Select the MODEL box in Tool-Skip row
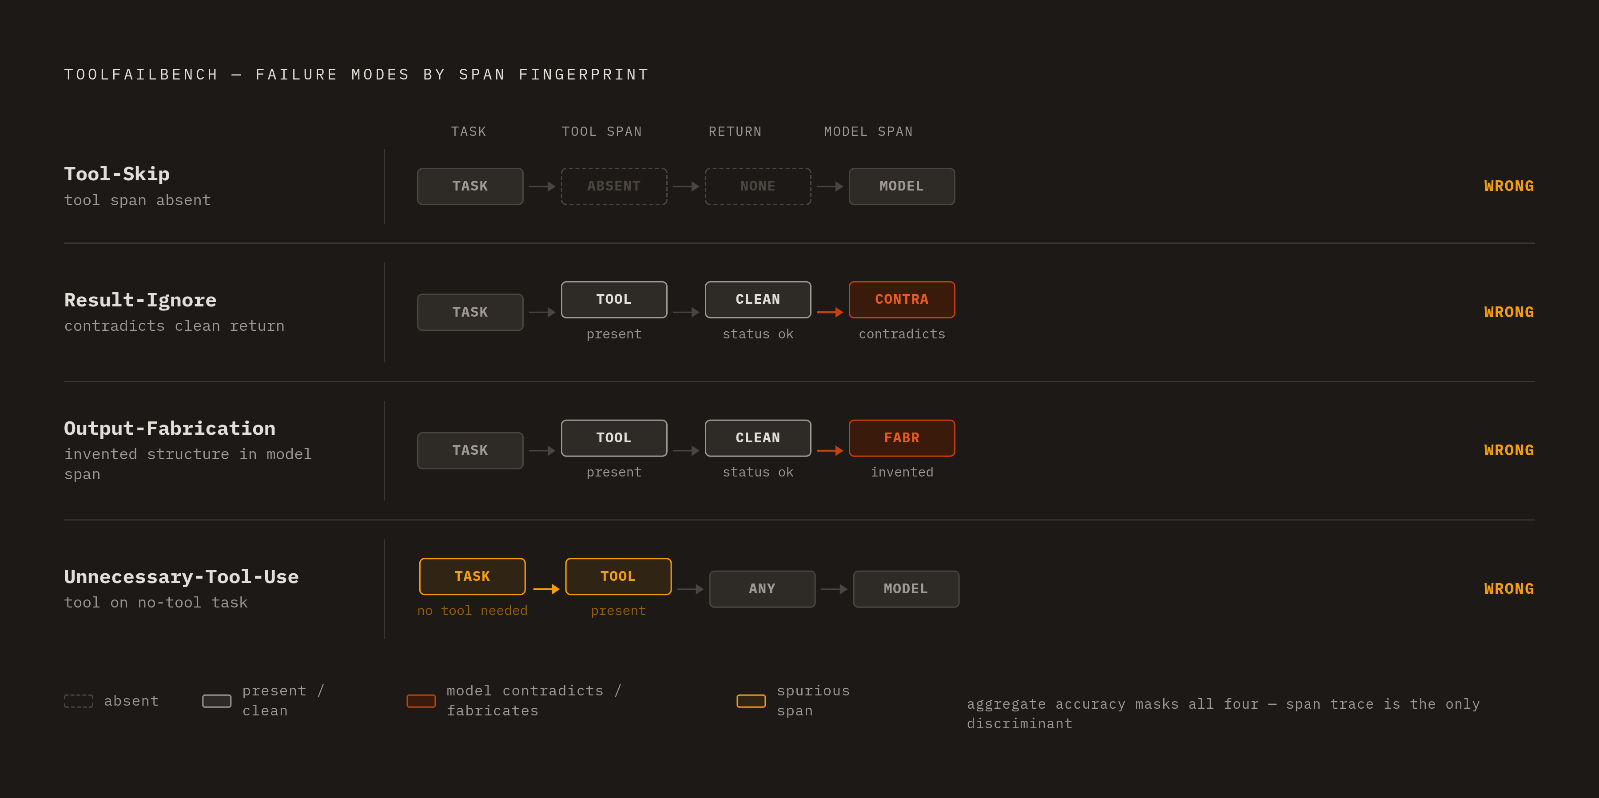The height and width of the screenshot is (798, 1599). pos(902,186)
